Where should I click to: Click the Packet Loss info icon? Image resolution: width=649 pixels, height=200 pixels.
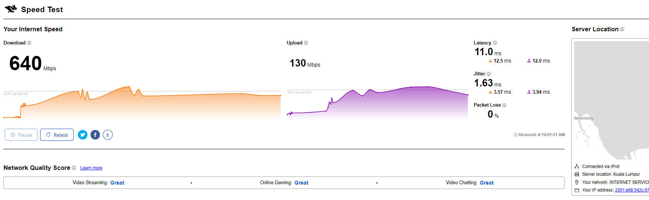504,105
